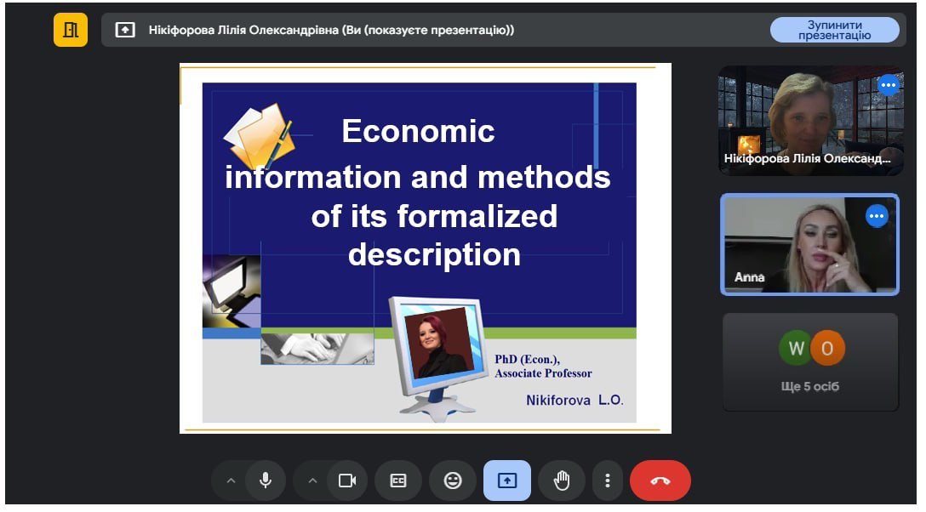The height and width of the screenshot is (512, 926).
Task: Select Anna's video thumbnail
Action: pos(809,245)
